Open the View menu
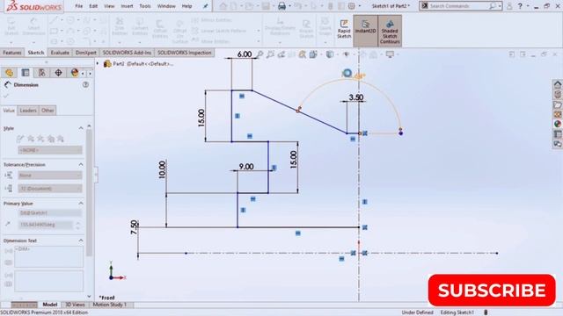The image size is (563, 316). (109, 6)
